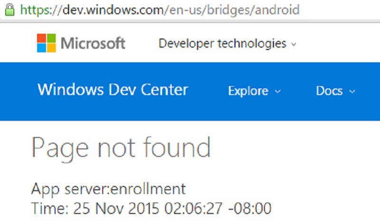Click the /en-us/bridges/android path text

(232, 10)
